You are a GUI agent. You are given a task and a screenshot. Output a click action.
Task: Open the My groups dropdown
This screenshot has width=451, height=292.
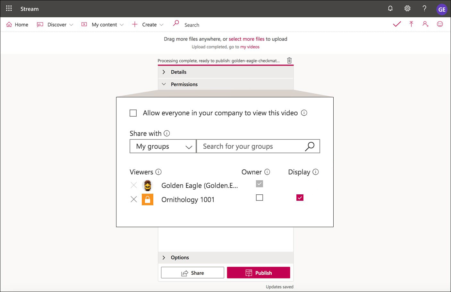point(163,146)
